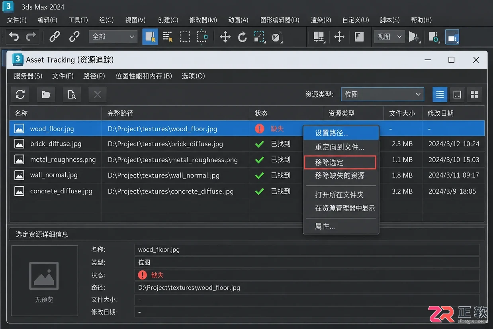
Task: Refresh the Asset Tracking list
Action: pos(20,95)
